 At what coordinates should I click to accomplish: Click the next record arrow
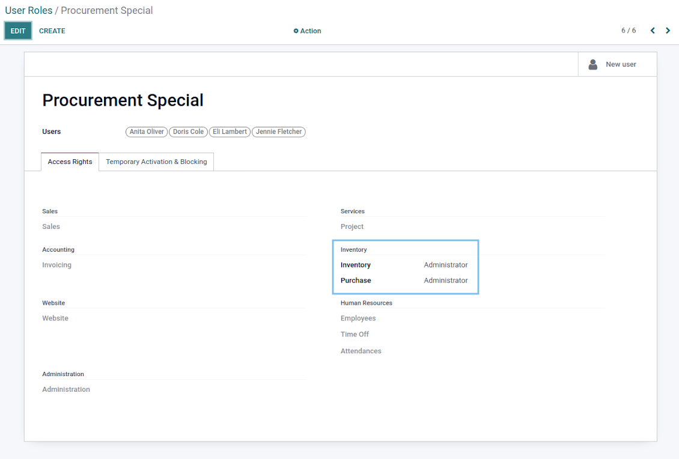click(668, 31)
